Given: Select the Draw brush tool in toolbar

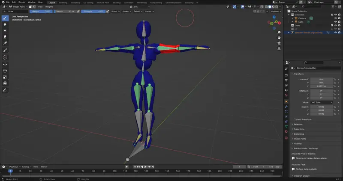Looking at the screenshot, I should pyautogui.click(x=5, y=18).
